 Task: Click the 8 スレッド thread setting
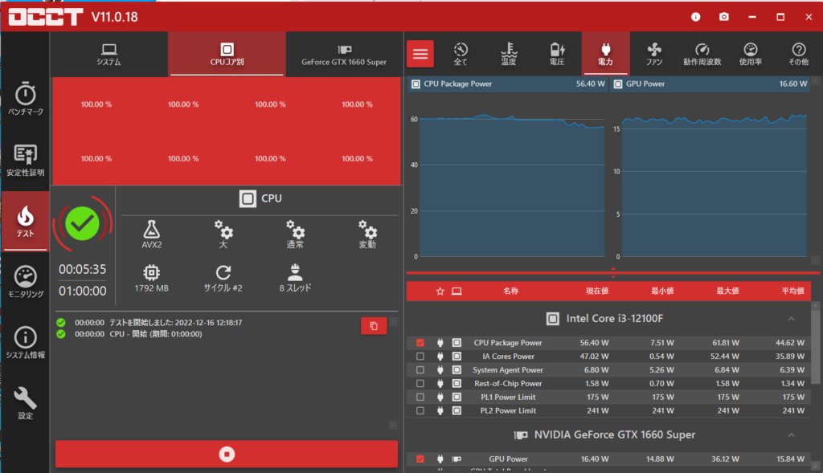point(295,278)
